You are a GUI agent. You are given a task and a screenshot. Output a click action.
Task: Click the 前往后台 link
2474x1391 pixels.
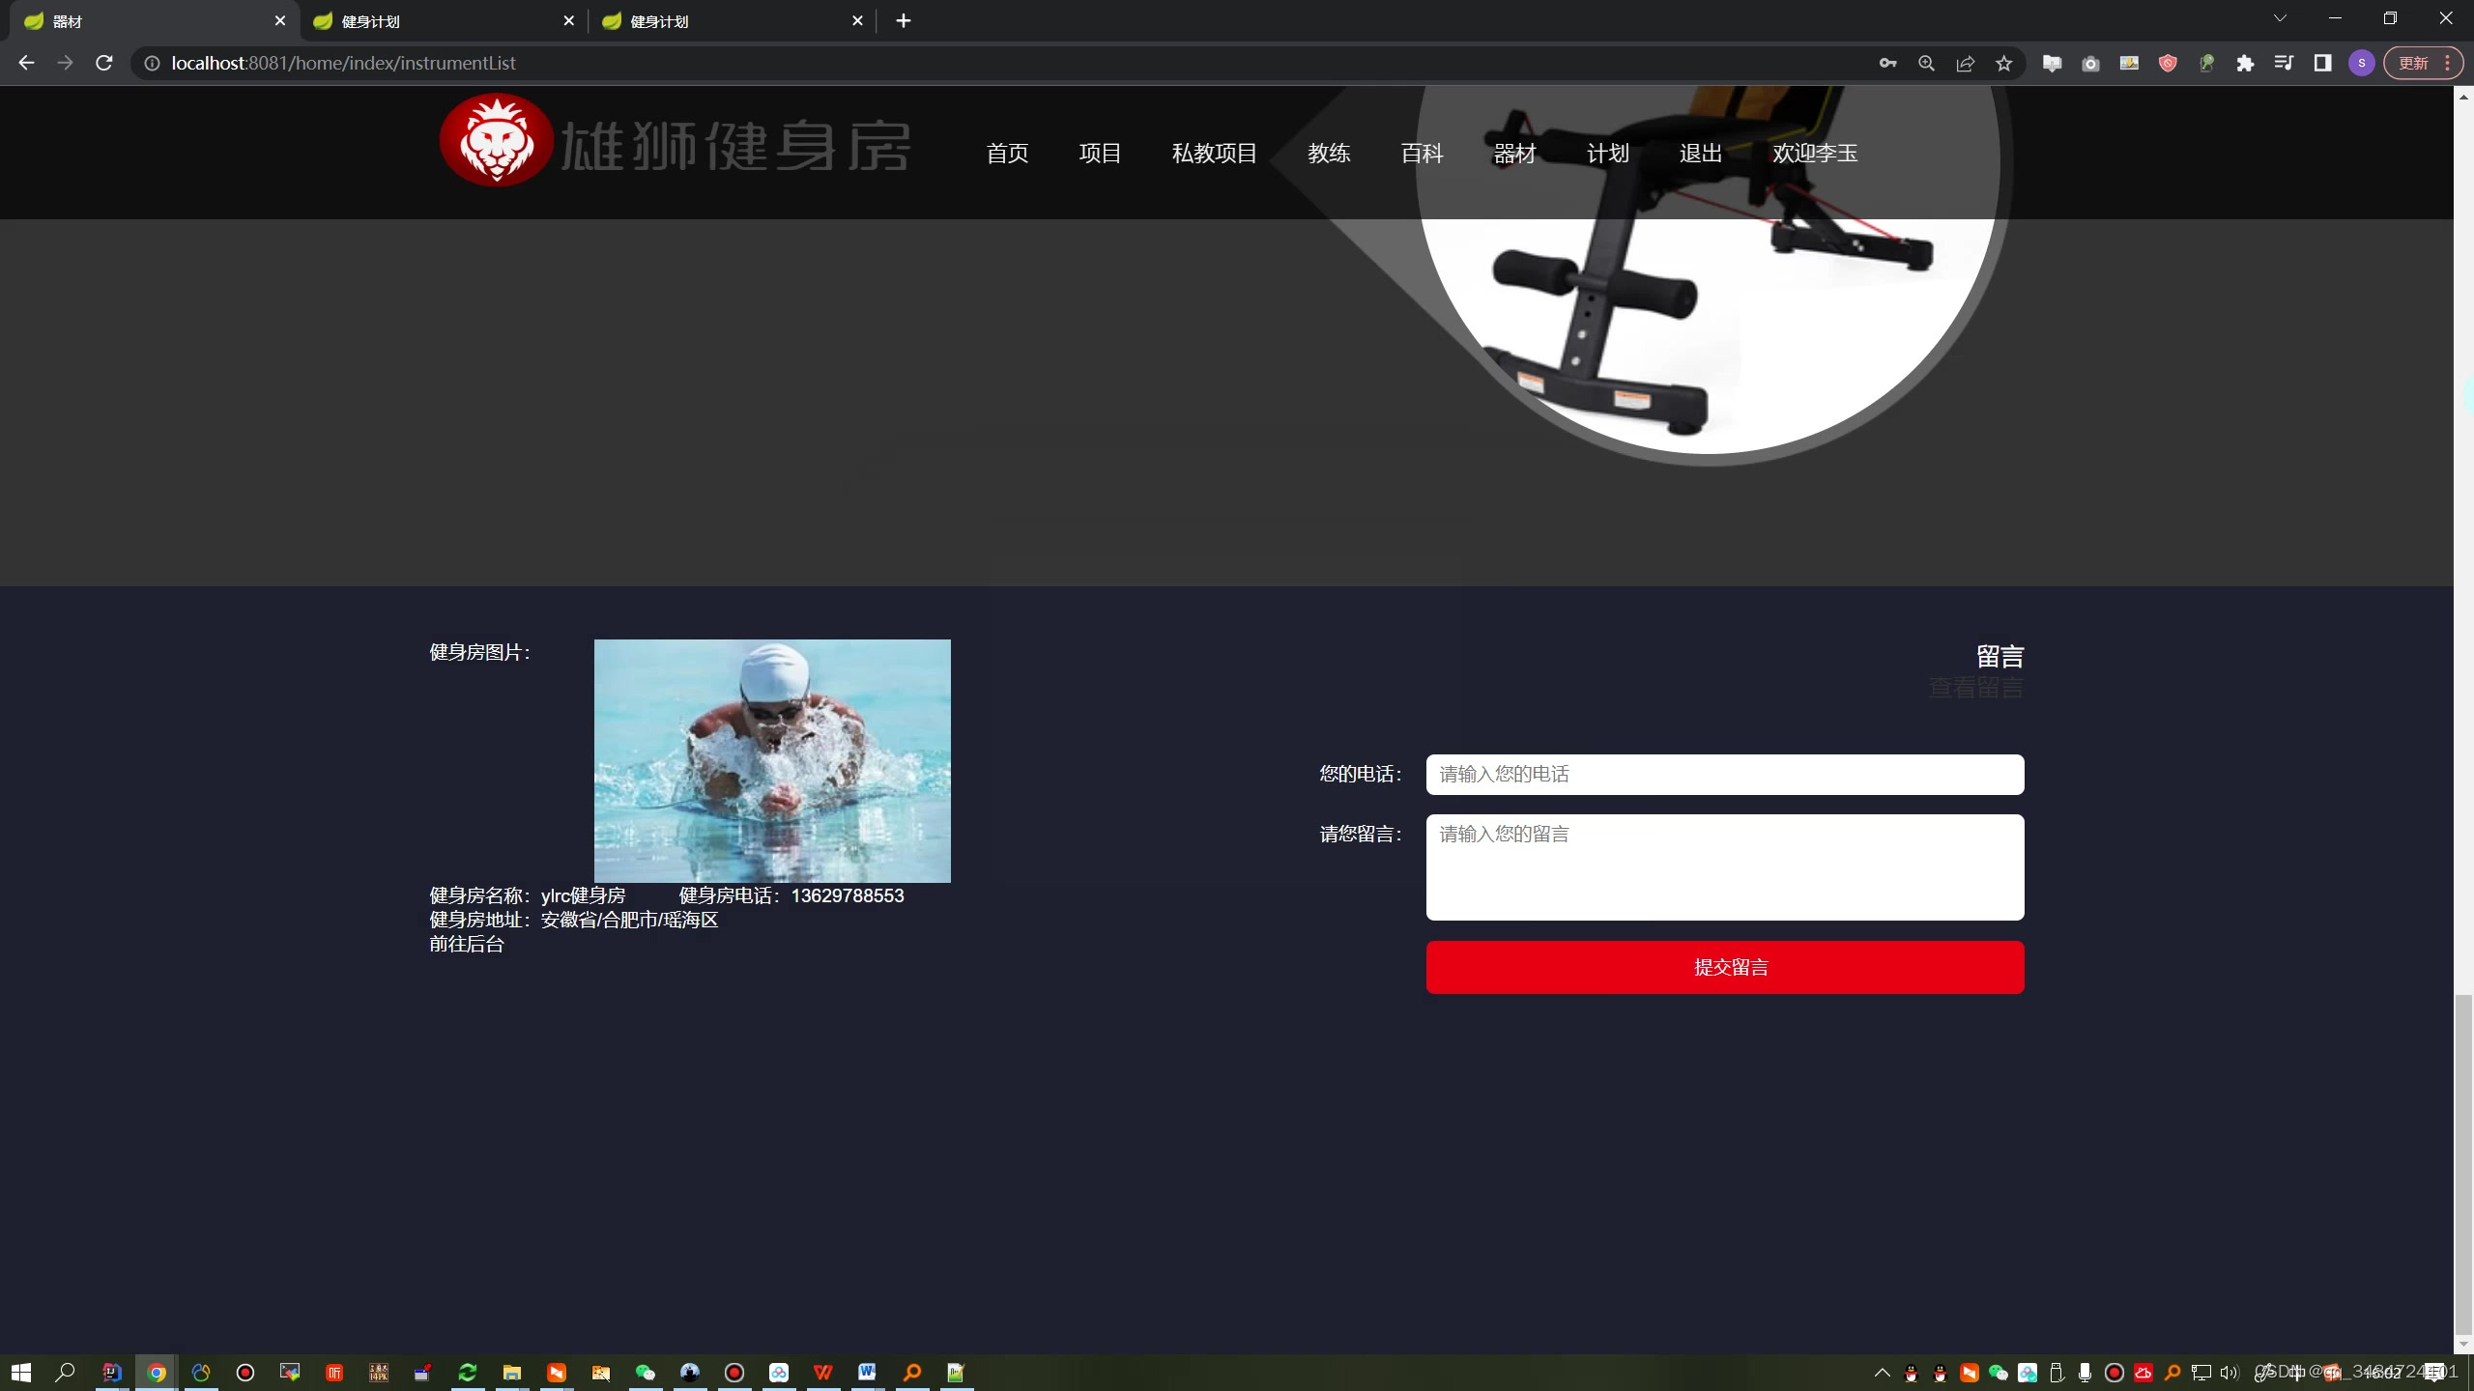pyautogui.click(x=467, y=944)
